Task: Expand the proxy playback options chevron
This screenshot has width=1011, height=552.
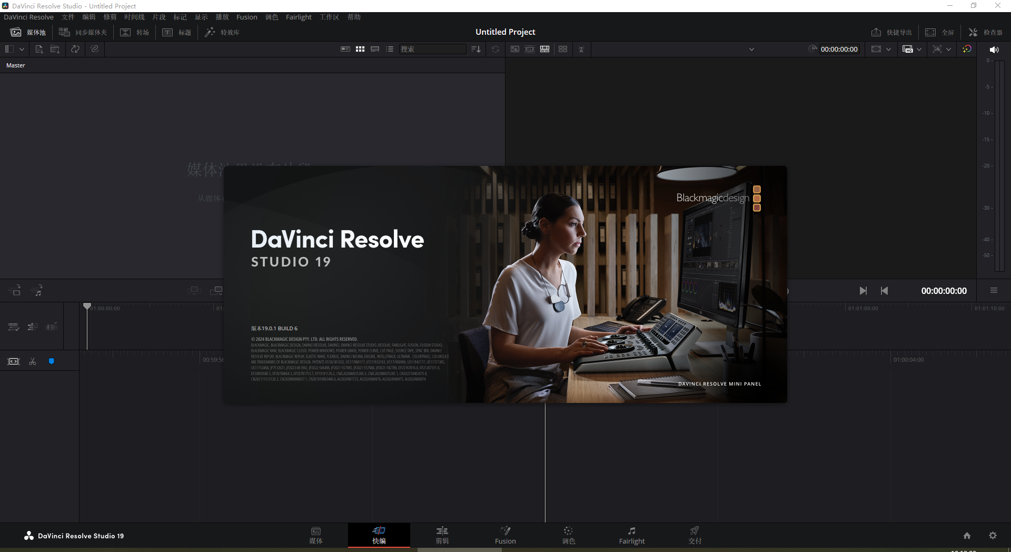Action: (919, 50)
